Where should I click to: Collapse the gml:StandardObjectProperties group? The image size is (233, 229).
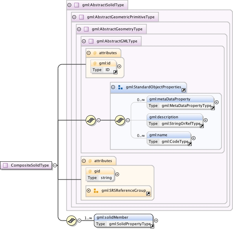pyautogui.click(x=113, y=87)
